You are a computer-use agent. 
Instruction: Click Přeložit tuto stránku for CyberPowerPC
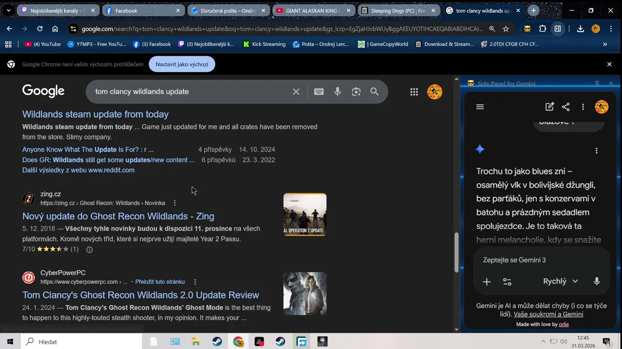point(160,282)
